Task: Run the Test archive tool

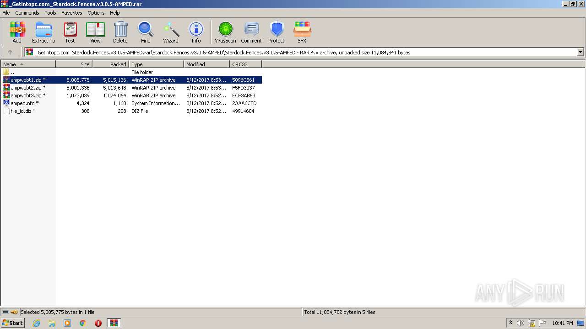Action: 70,32
